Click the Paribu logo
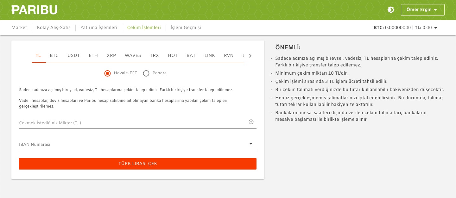The height and width of the screenshot is (198, 456). [x=34, y=9]
